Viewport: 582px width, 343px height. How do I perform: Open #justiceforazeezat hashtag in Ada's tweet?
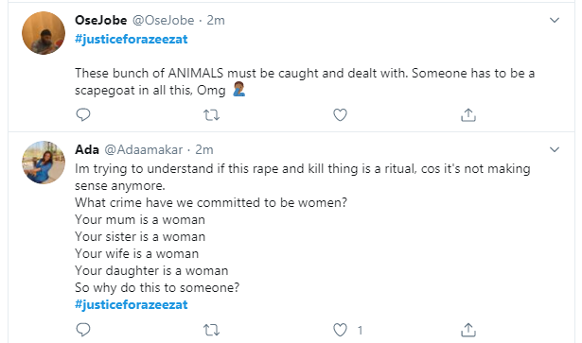pos(132,304)
